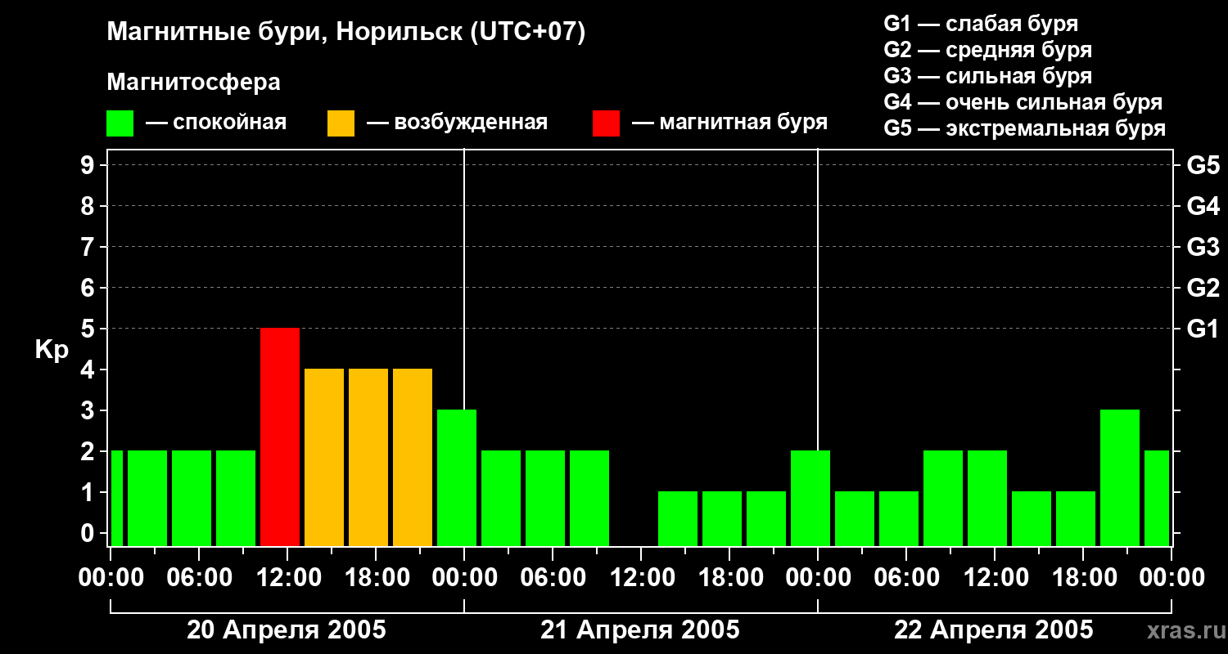The height and width of the screenshot is (654, 1228).
Task: Click the '— возбужденная' legend text
Action: (x=457, y=123)
